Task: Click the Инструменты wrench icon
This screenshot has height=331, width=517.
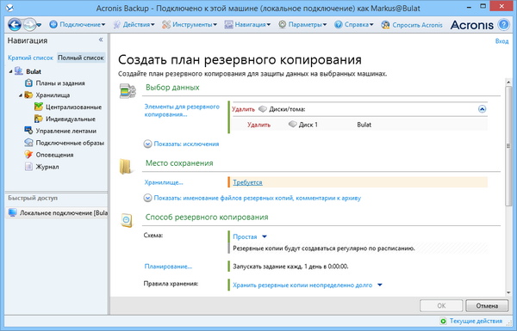Action: [166, 25]
